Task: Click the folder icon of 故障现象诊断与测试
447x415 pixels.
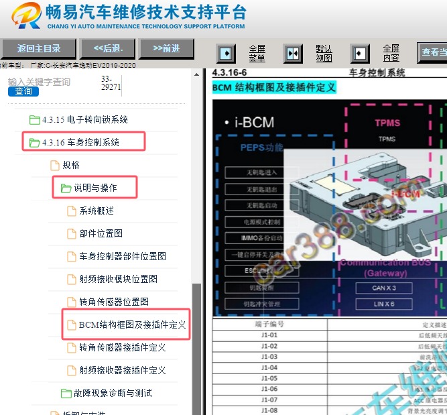Action: (66, 394)
